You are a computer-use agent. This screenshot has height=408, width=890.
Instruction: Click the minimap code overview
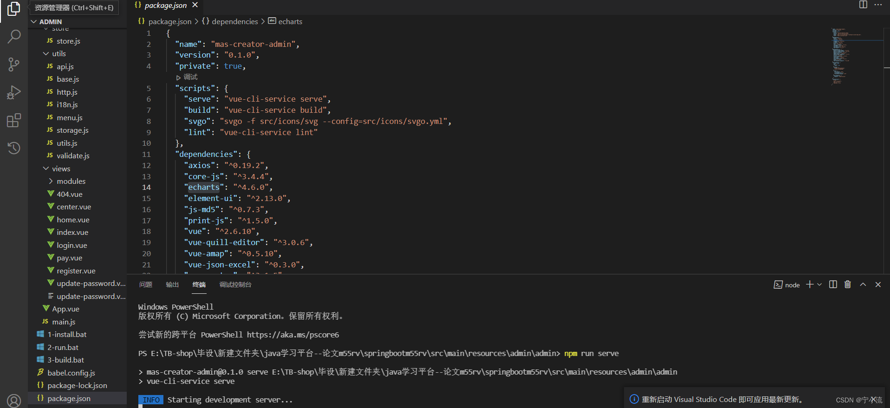tap(857, 56)
